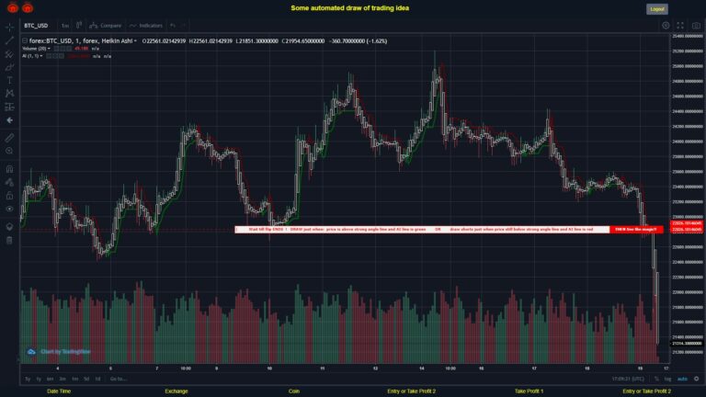Toggle percent scale mode
This screenshot has height=397, width=706.
coord(656,379)
